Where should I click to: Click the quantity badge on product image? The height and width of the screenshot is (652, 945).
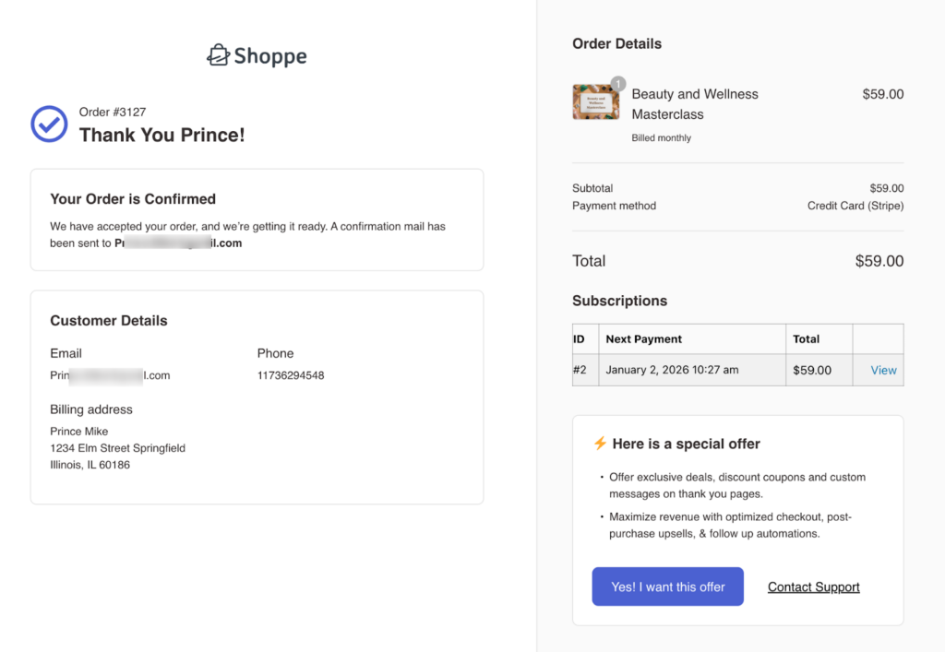pos(617,84)
